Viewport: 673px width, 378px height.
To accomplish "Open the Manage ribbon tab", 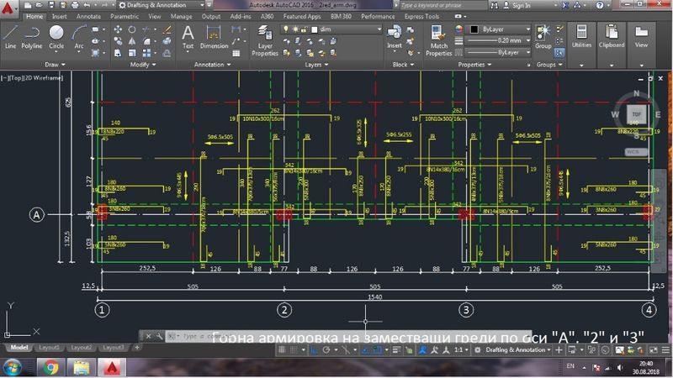I will [181, 16].
